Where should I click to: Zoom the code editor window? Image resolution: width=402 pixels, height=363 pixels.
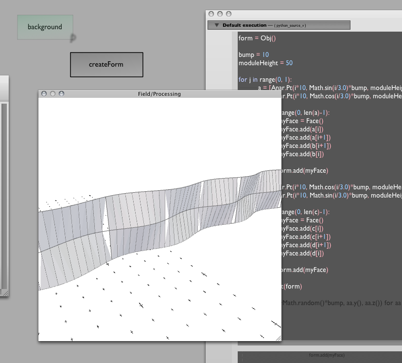pyautogui.click(x=227, y=15)
